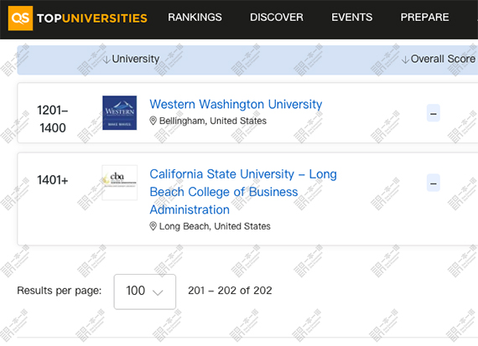Click the location pin next to Long Beach

click(x=153, y=226)
